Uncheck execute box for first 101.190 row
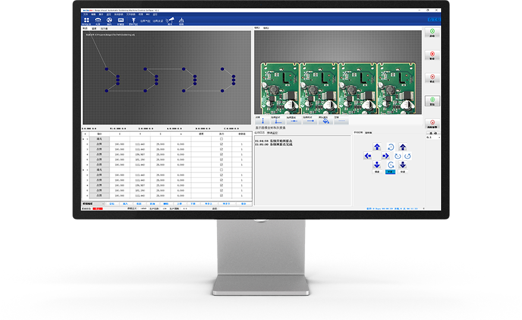522x320 pixels. (221, 159)
